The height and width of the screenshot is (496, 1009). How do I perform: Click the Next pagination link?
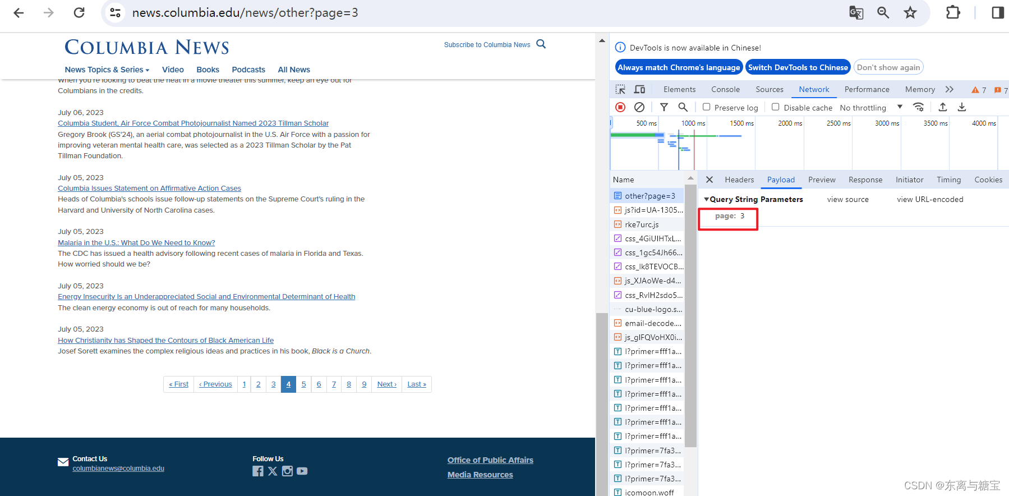(x=386, y=384)
